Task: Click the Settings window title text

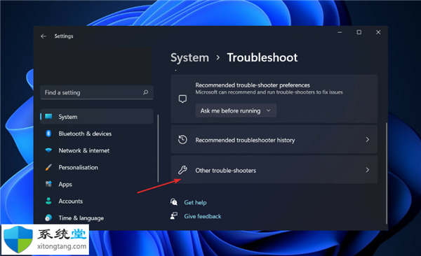Action: (64, 36)
